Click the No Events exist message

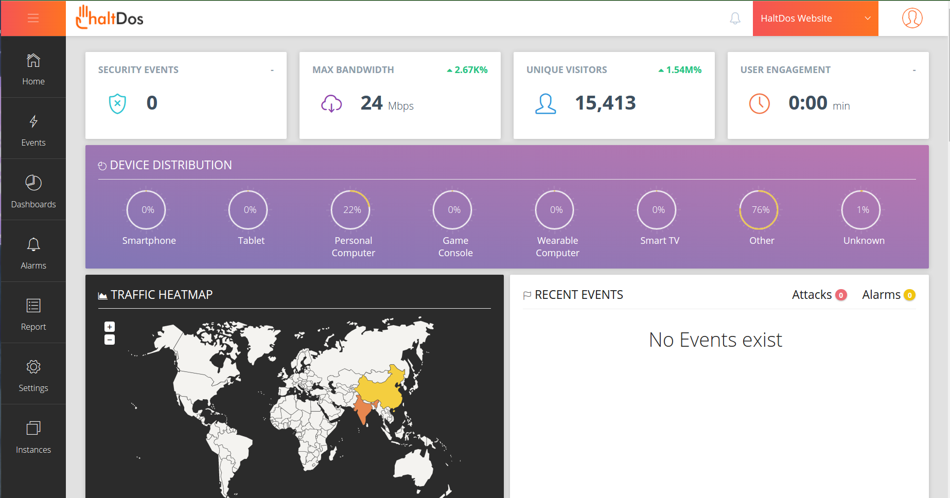[x=715, y=340]
